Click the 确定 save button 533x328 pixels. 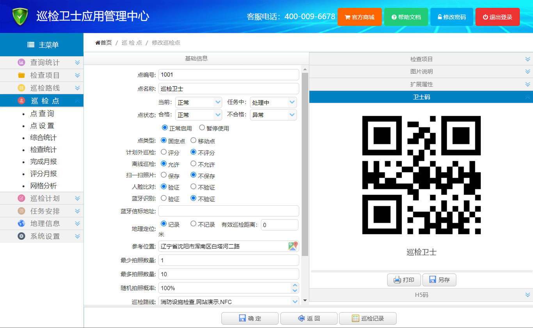(250, 318)
